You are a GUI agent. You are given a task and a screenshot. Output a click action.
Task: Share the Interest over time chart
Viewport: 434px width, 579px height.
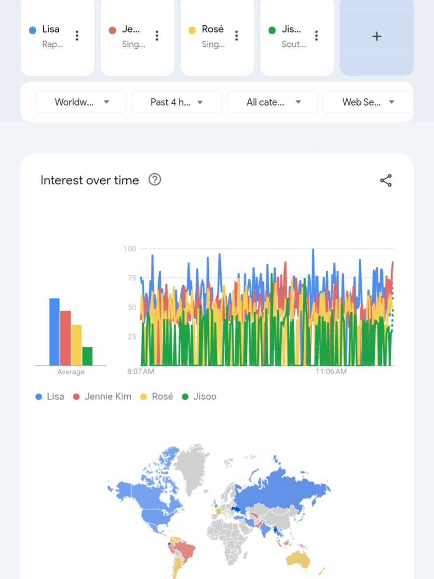point(386,179)
